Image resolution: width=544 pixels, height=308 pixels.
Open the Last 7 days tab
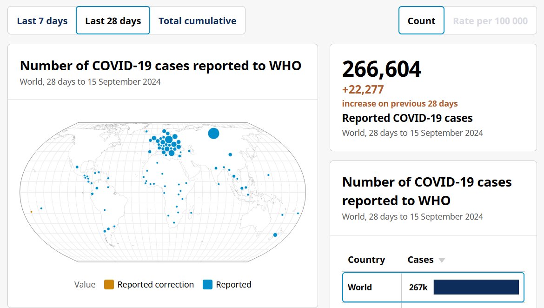42,20
